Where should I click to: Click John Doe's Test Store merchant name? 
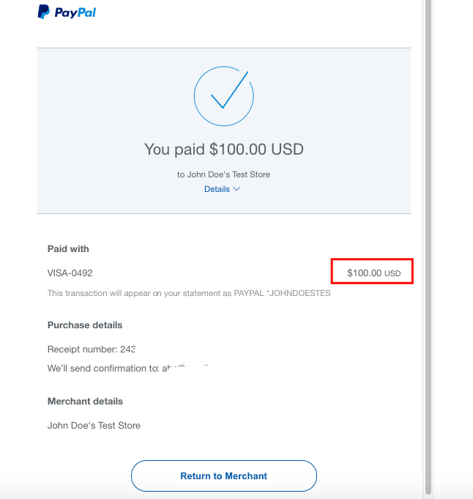(x=94, y=425)
